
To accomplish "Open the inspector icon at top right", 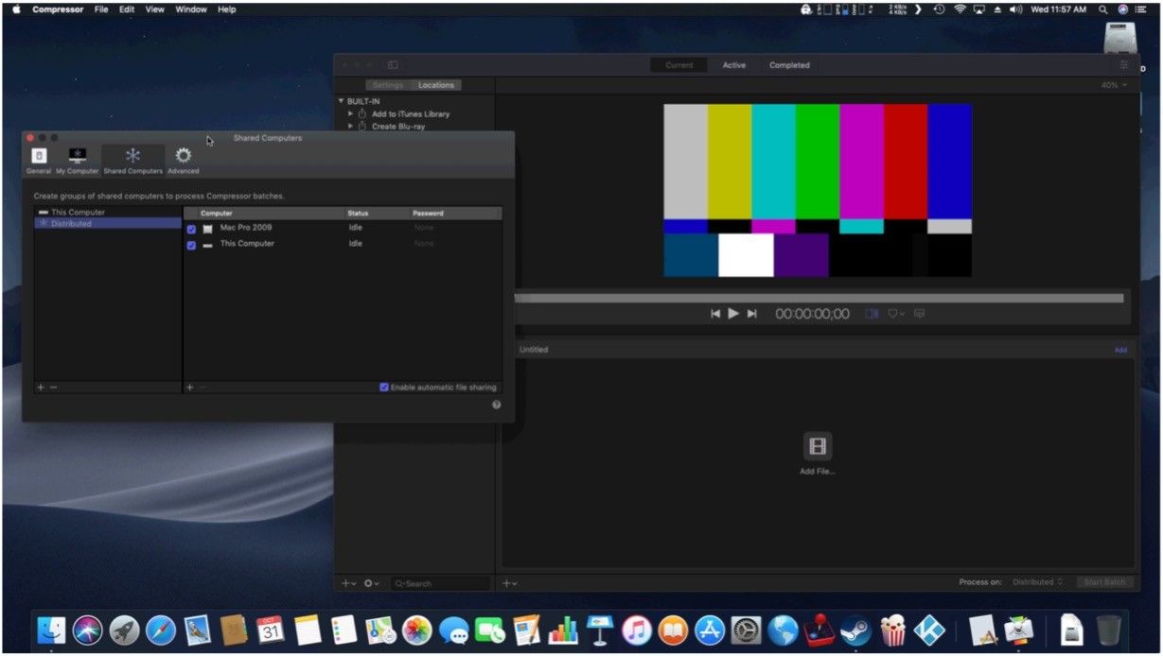I will coord(1123,65).
